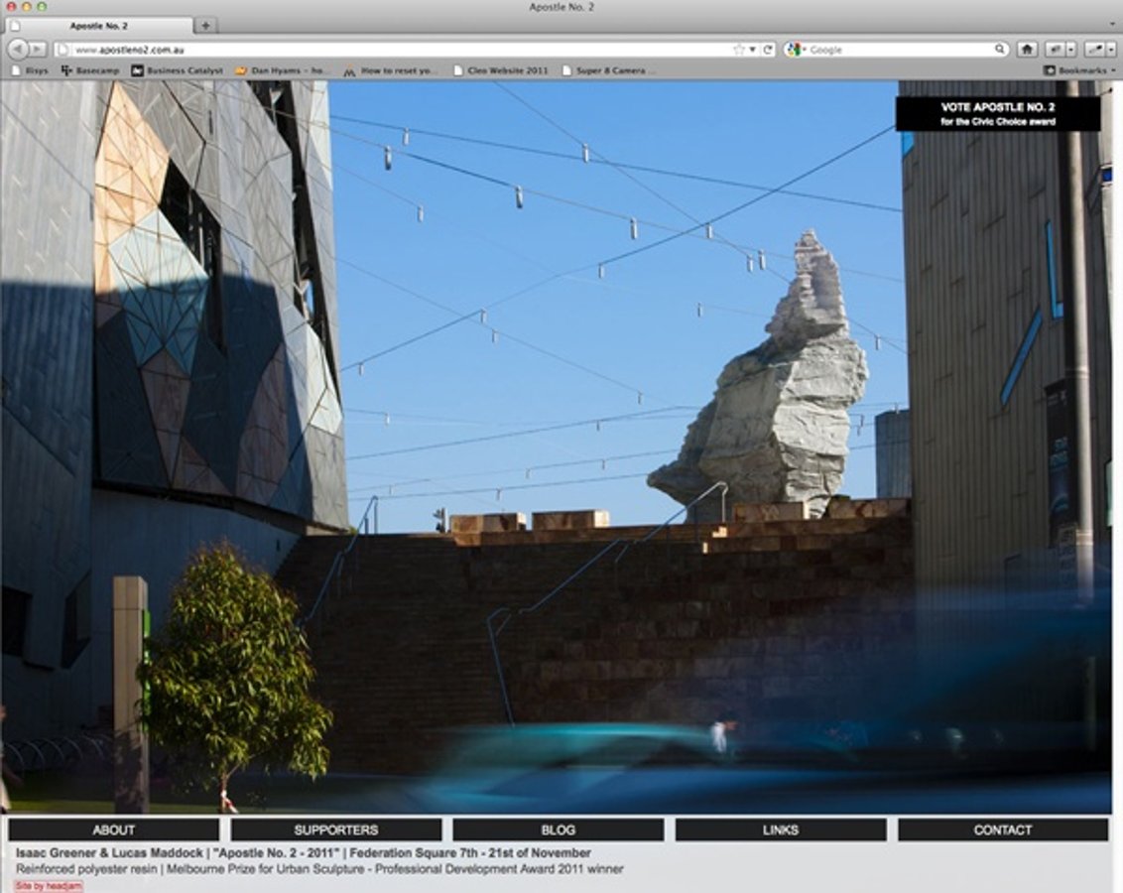The height and width of the screenshot is (893, 1123).
Task: Go to the SUPPORTERS section
Action: [335, 829]
